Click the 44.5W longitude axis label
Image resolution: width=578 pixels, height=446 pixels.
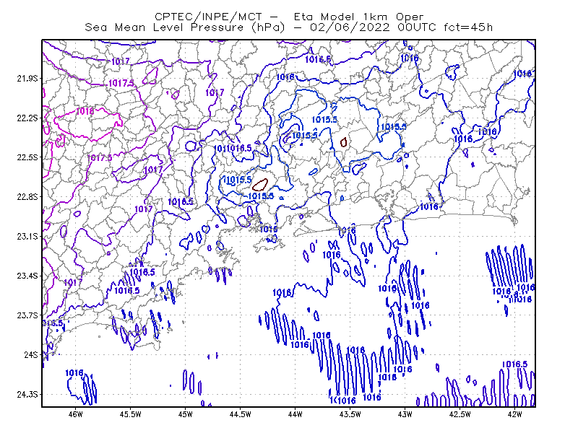[x=241, y=414]
